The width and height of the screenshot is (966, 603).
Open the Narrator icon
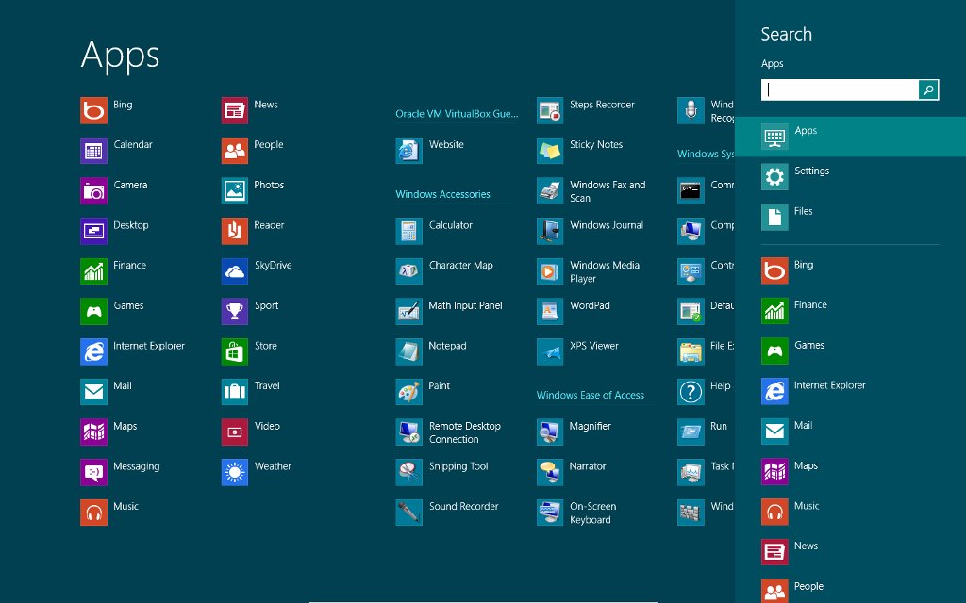(550, 473)
